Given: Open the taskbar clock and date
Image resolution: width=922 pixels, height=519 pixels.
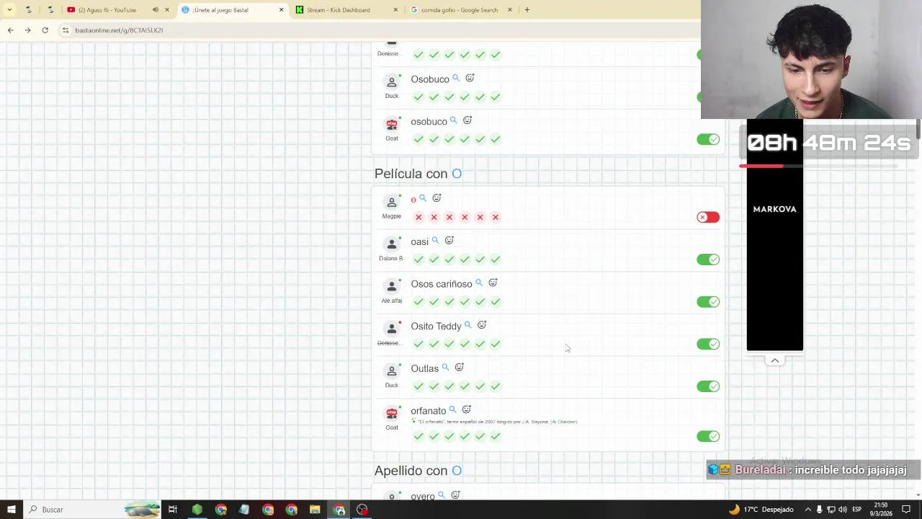Looking at the screenshot, I should (x=881, y=510).
